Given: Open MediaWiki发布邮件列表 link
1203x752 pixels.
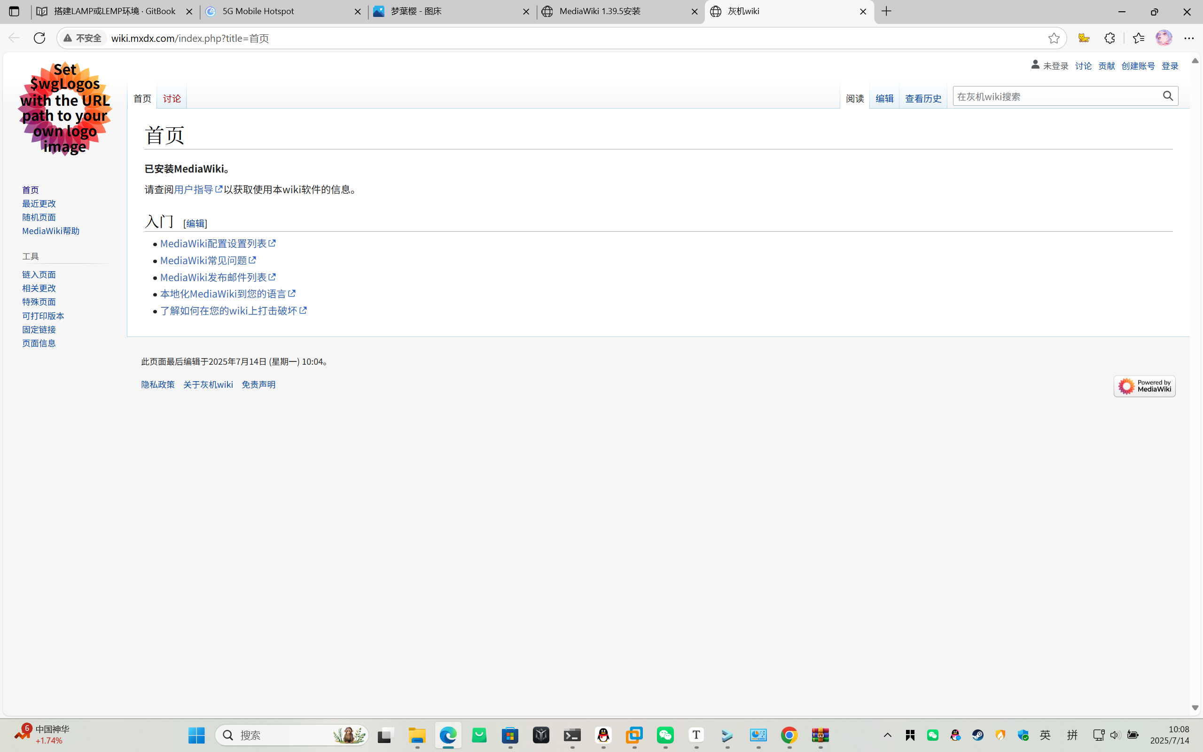Looking at the screenshot, I should pos(218,277).
